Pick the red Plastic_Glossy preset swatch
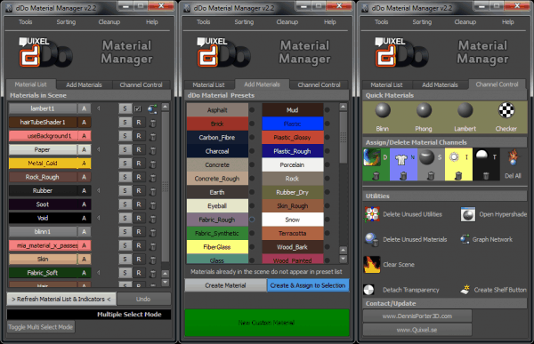 coord(293,138)
